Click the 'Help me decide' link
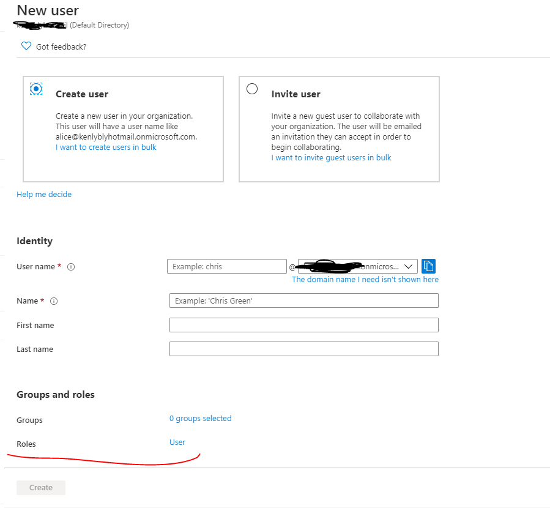 [44, 195]
